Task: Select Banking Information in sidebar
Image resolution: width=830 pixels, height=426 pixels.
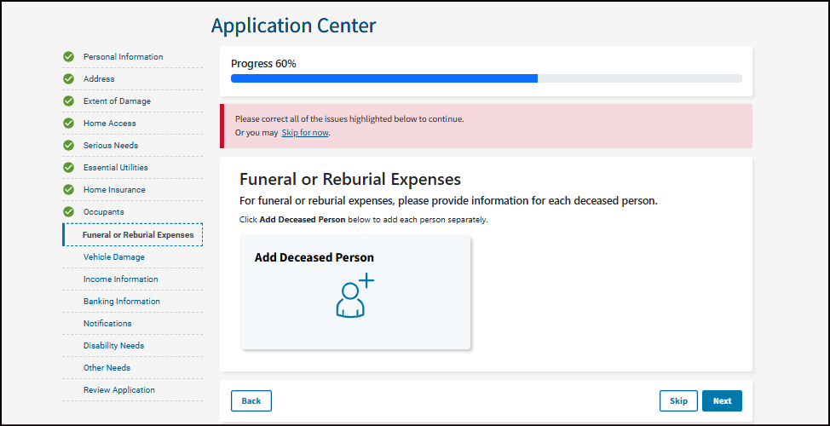Action: pos(121,302)
